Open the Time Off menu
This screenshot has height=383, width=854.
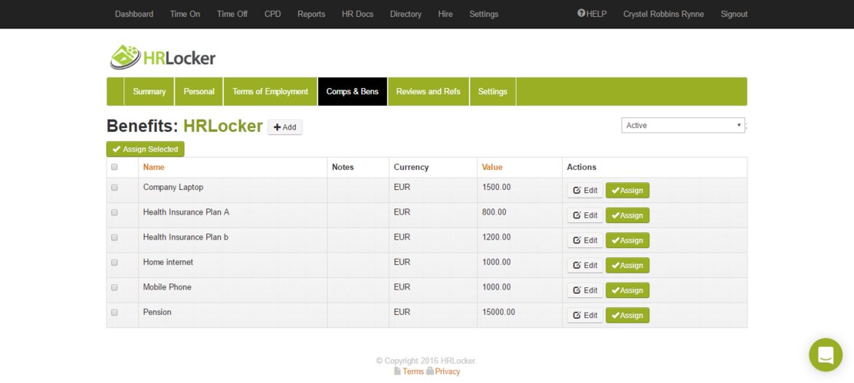[x=232, y=14]
